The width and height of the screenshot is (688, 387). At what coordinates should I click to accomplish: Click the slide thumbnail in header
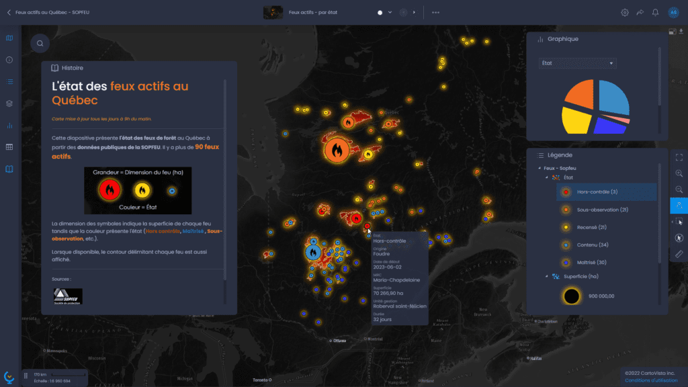tap(273, 12)
